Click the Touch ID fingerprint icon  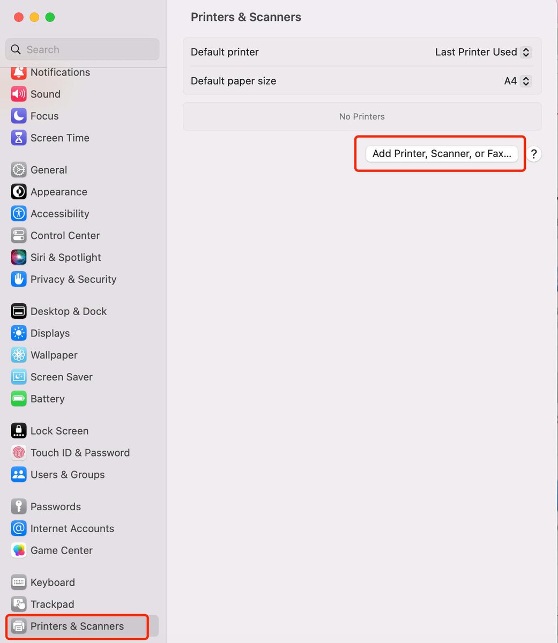click(x=19, y=453)
